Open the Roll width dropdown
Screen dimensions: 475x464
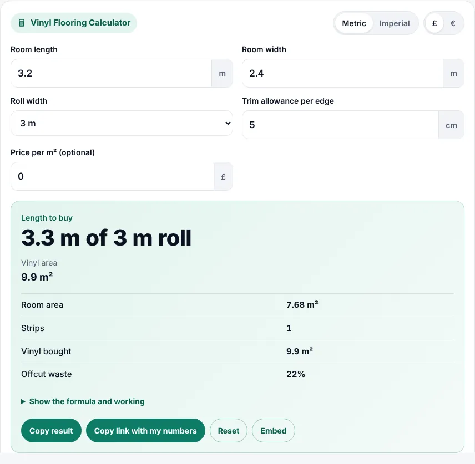(122, 123)
